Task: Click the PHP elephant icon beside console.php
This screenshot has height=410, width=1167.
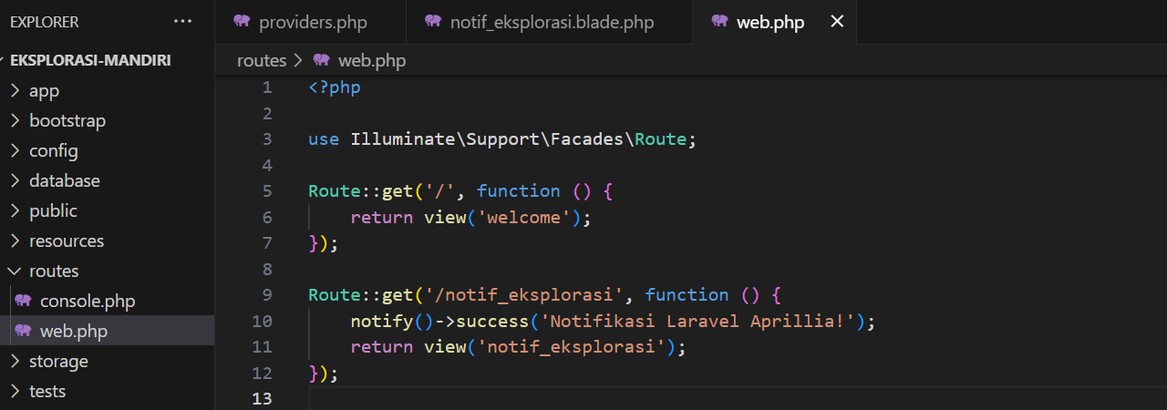Action: click(x=23, y=301)
